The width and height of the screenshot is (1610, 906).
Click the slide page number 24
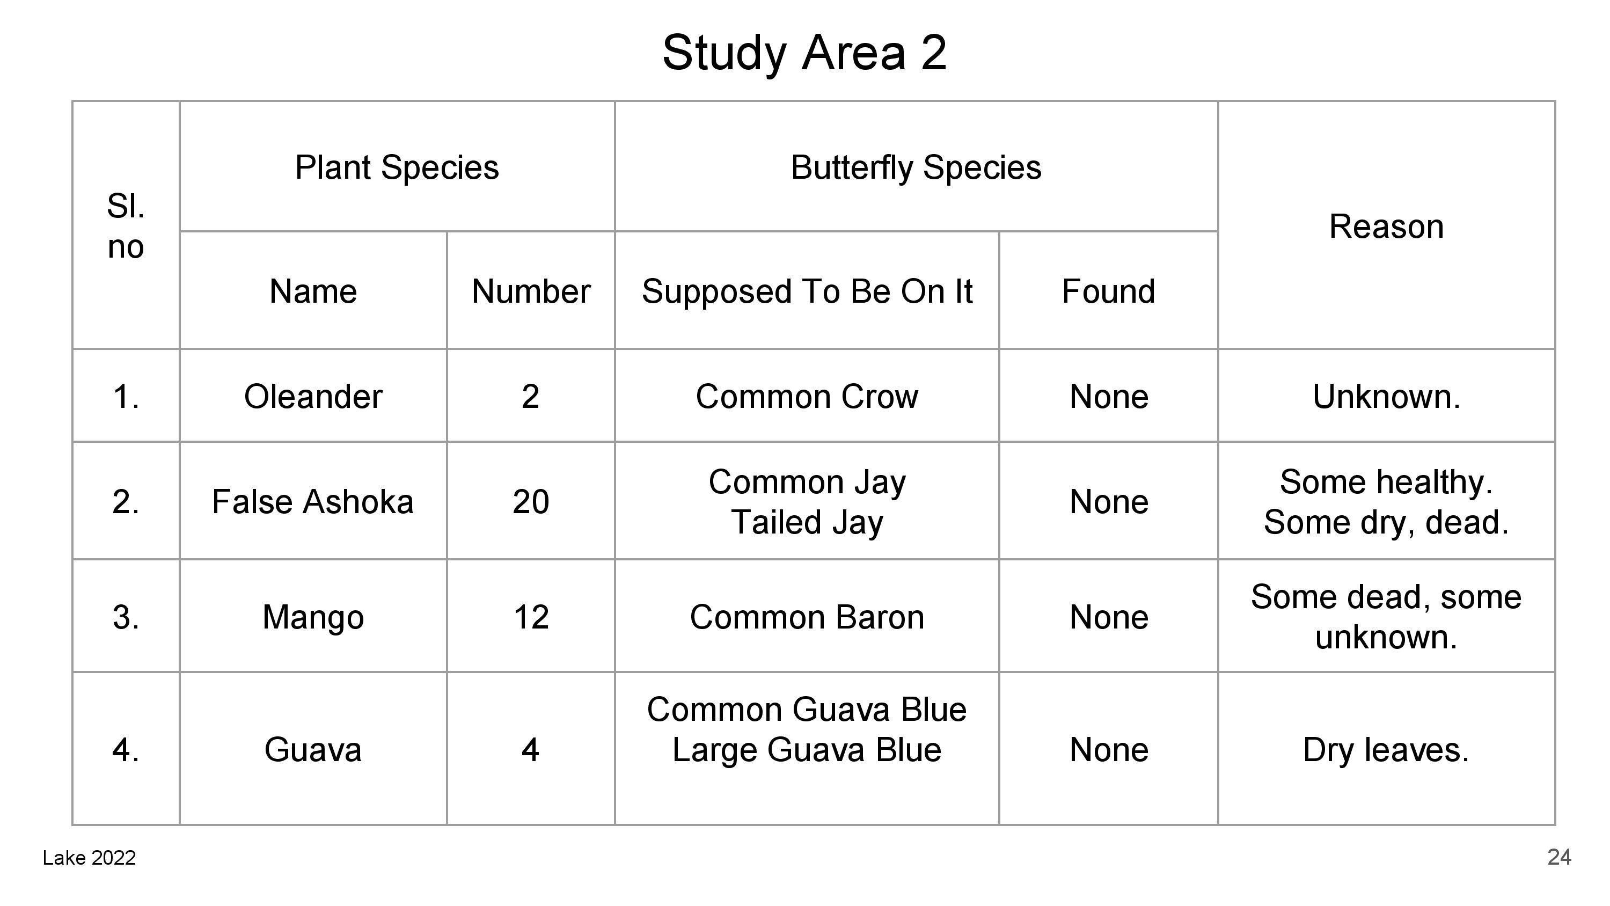tap(1559, 857)
